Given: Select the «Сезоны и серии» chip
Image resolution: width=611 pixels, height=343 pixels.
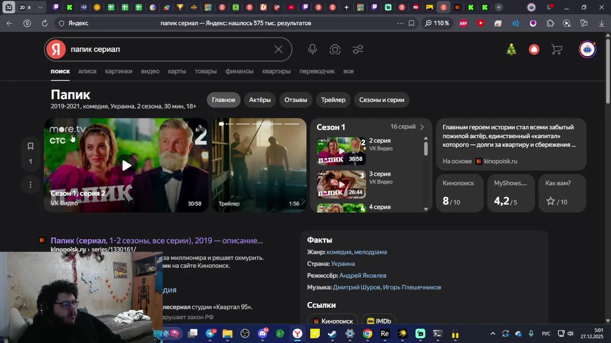Looking at the screenshot, I should [381, 100].
